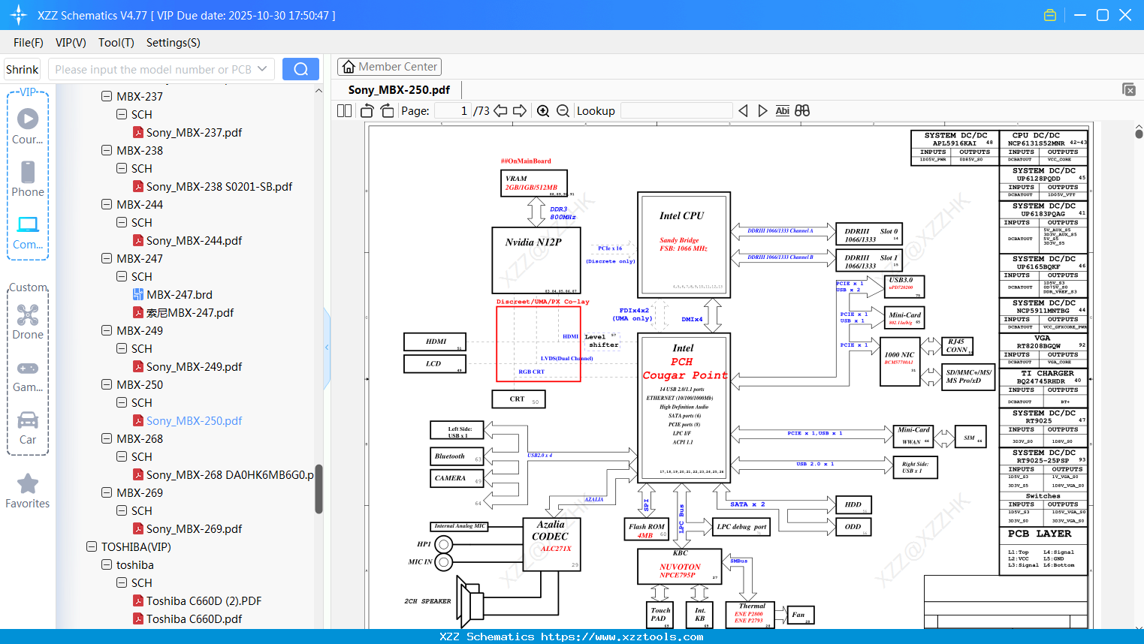Open the Tool(T) menu
Screen dimensions: 1144x644
[x=116, y=43]
